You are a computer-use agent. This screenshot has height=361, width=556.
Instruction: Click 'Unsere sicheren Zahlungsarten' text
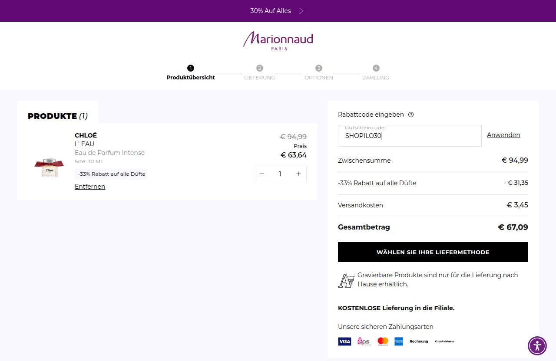coord(386,327)
